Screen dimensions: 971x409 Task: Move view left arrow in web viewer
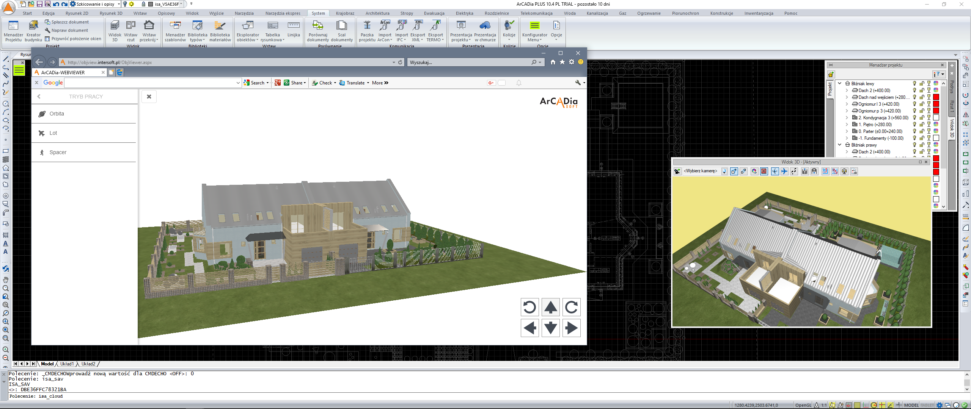coord(529,328)
